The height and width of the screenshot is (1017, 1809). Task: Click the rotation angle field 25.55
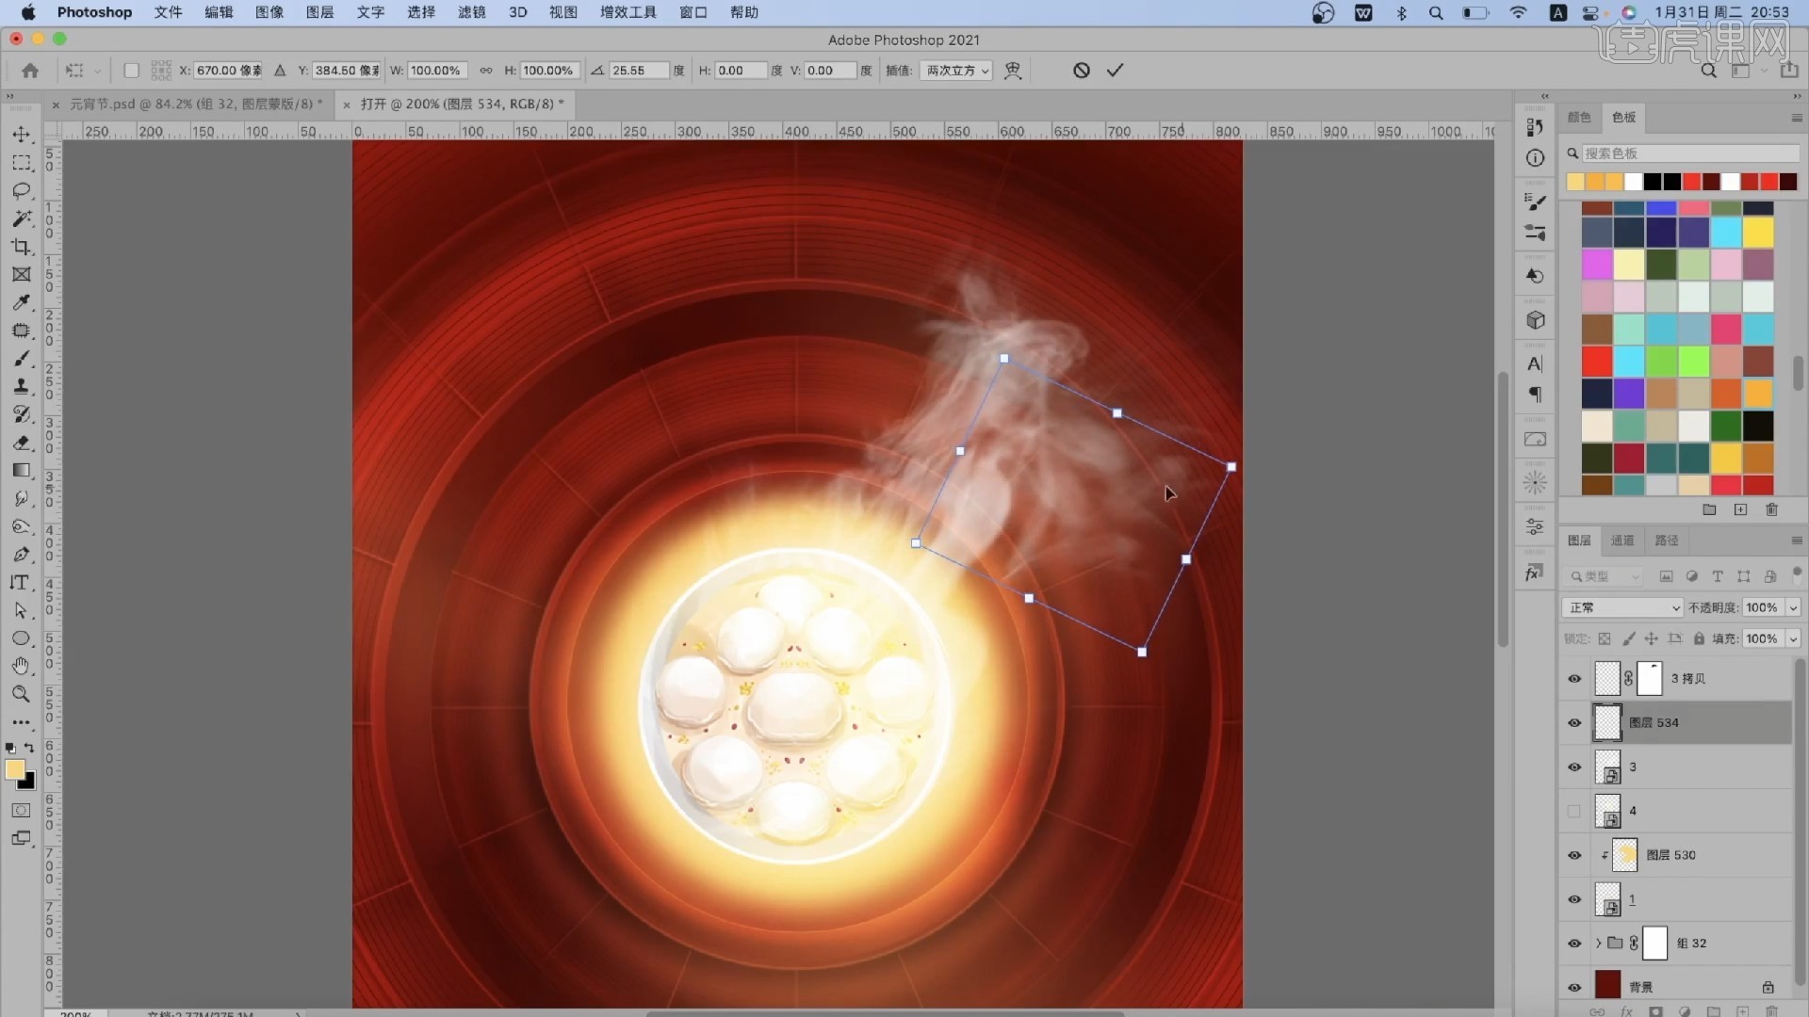pyautogui.click(x=639, y=71)
